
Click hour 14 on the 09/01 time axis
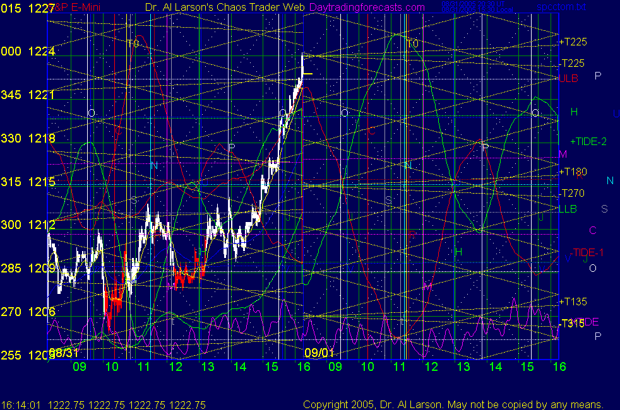click(x=496, y=366)
